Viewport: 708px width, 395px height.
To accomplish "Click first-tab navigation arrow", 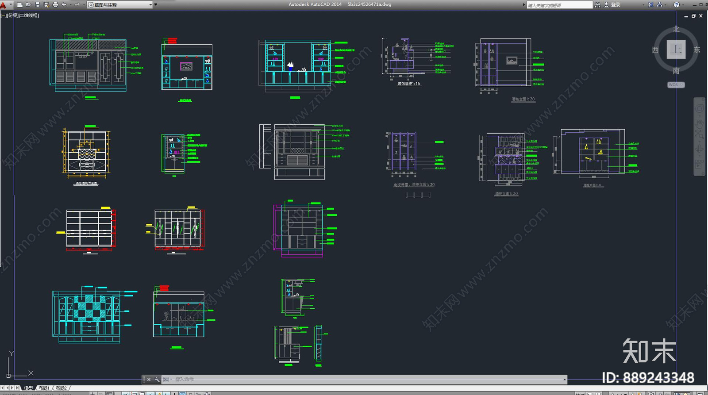I will (x=2, y=388).
